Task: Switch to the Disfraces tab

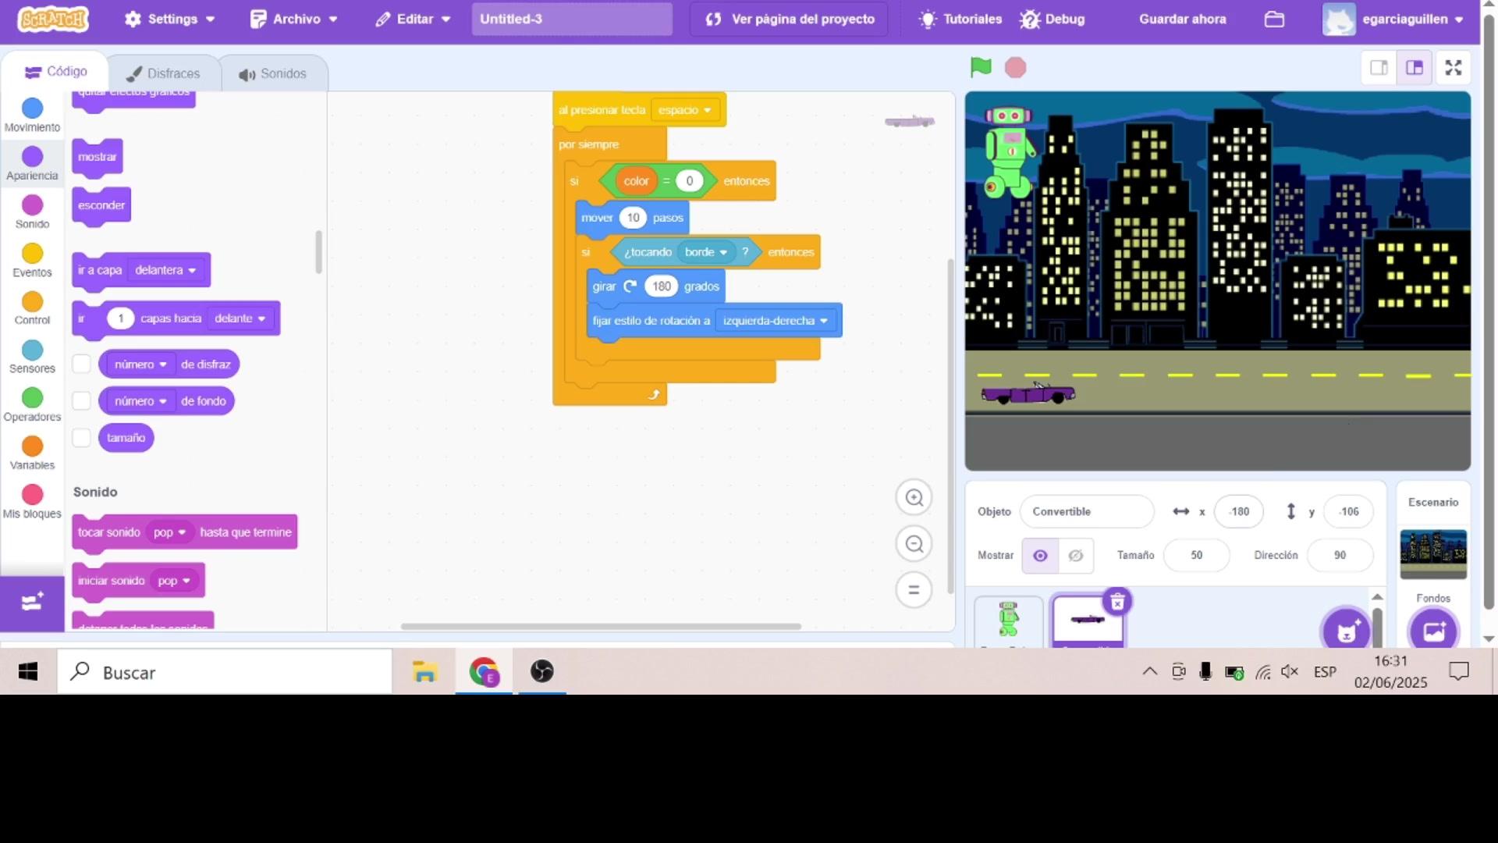Action: click(164, 73)
